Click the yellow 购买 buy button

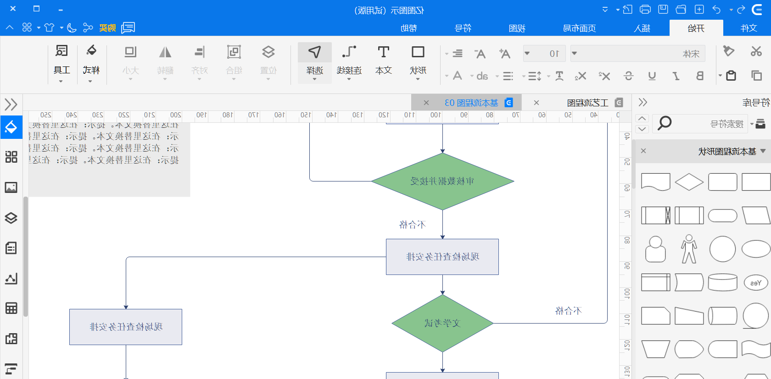pyautogui.click(x=107, y=28)
